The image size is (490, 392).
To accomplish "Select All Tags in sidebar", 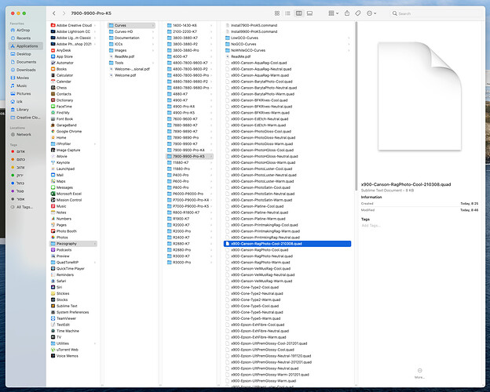I will (x=24, y=207).
